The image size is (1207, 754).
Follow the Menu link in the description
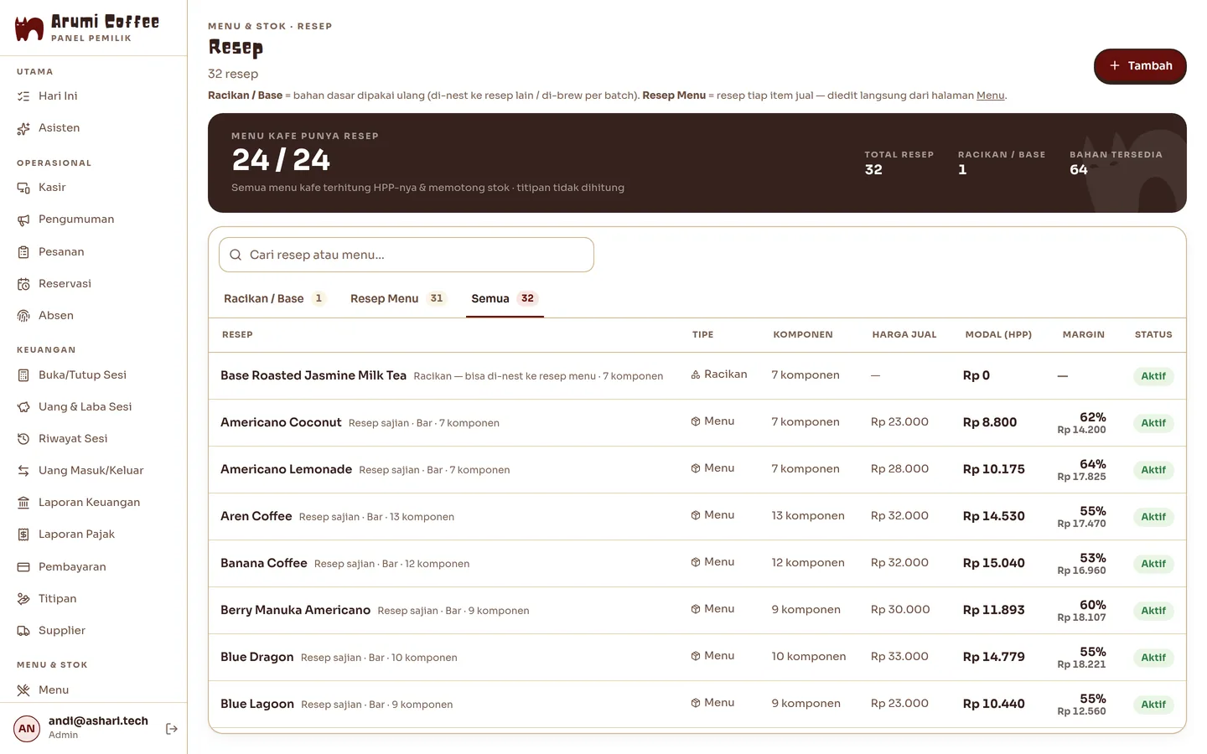991,96
